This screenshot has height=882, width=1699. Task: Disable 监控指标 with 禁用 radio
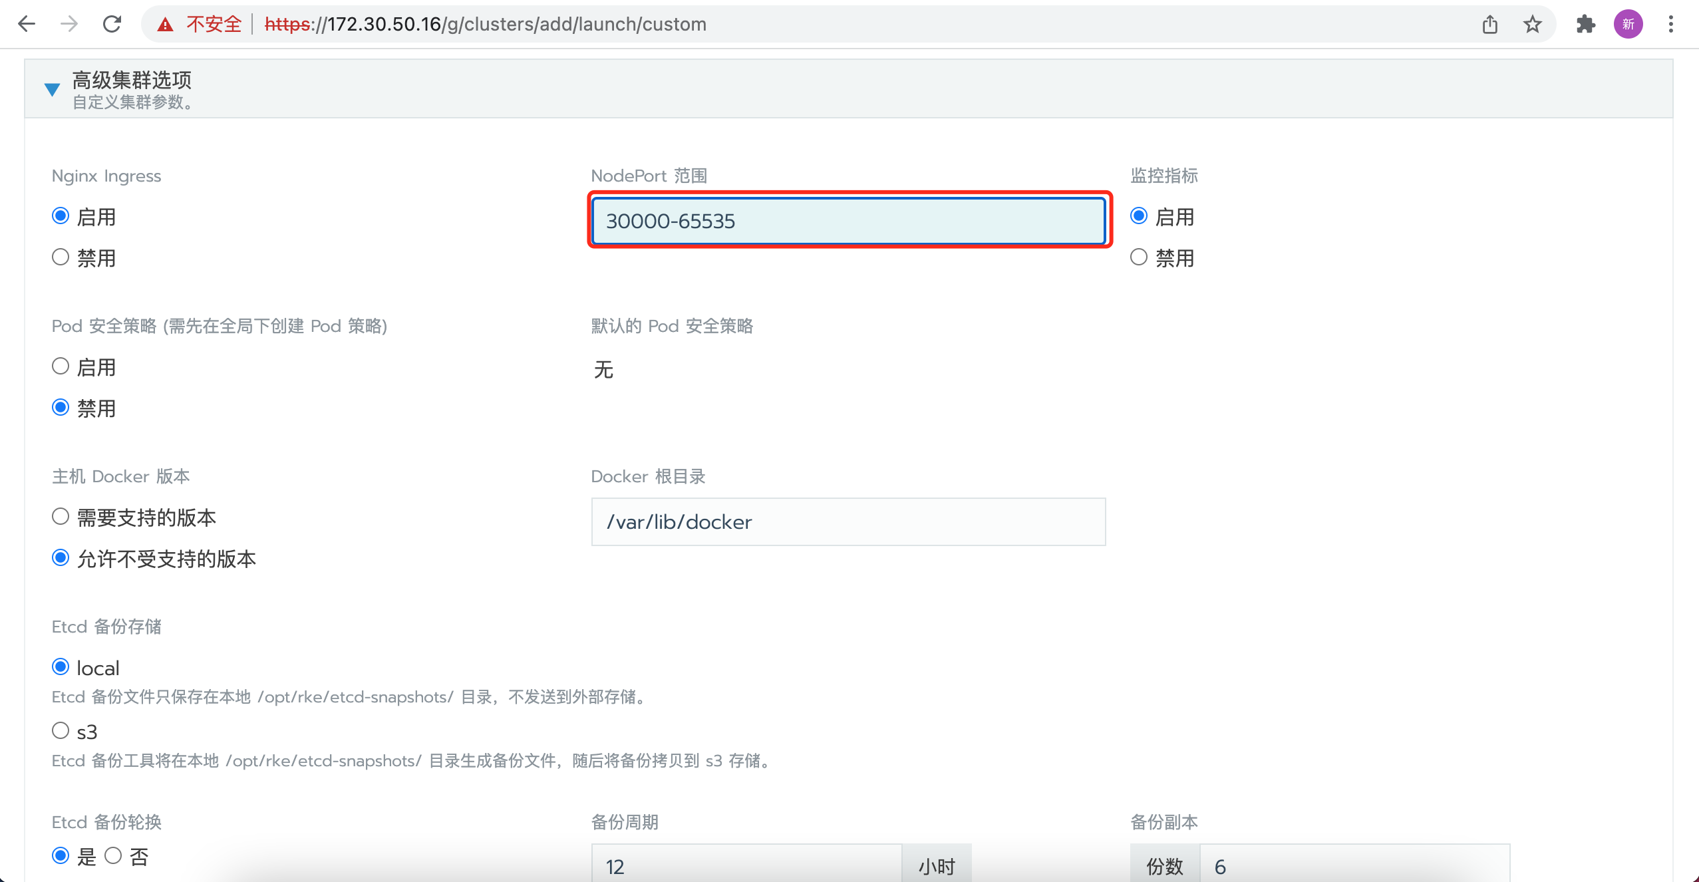1139,257
